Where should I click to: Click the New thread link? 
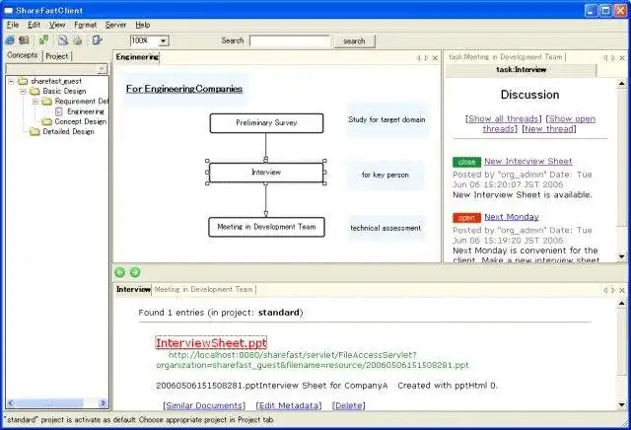549,129
